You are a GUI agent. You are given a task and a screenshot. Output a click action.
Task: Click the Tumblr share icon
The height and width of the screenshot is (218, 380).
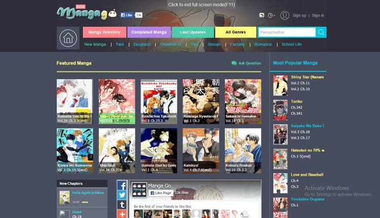(122, 205)
